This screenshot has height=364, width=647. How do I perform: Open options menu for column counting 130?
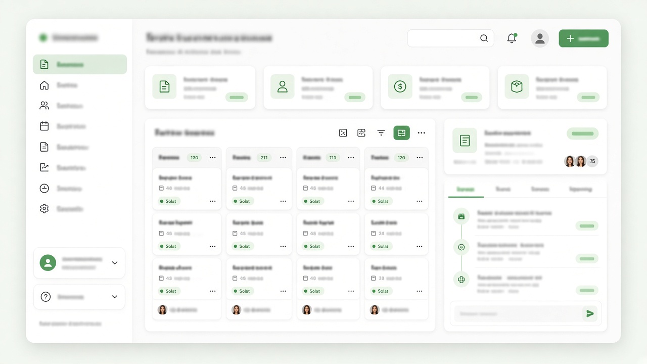tap(213, 158)
